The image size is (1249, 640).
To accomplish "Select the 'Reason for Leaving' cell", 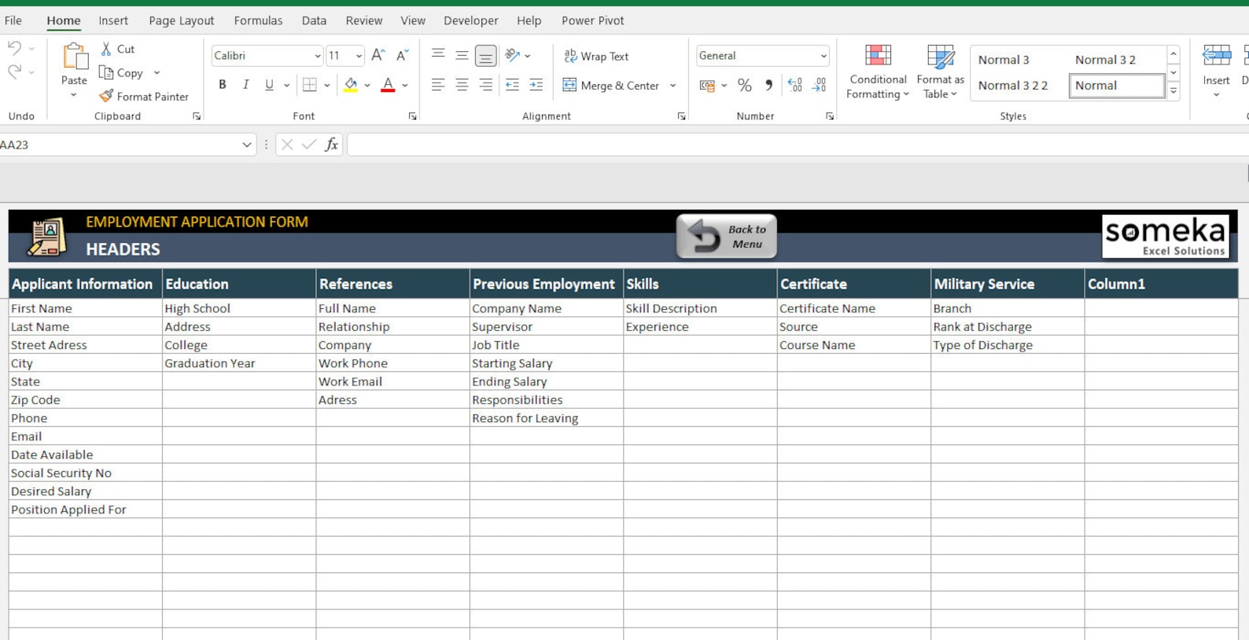I will (546, 417).
